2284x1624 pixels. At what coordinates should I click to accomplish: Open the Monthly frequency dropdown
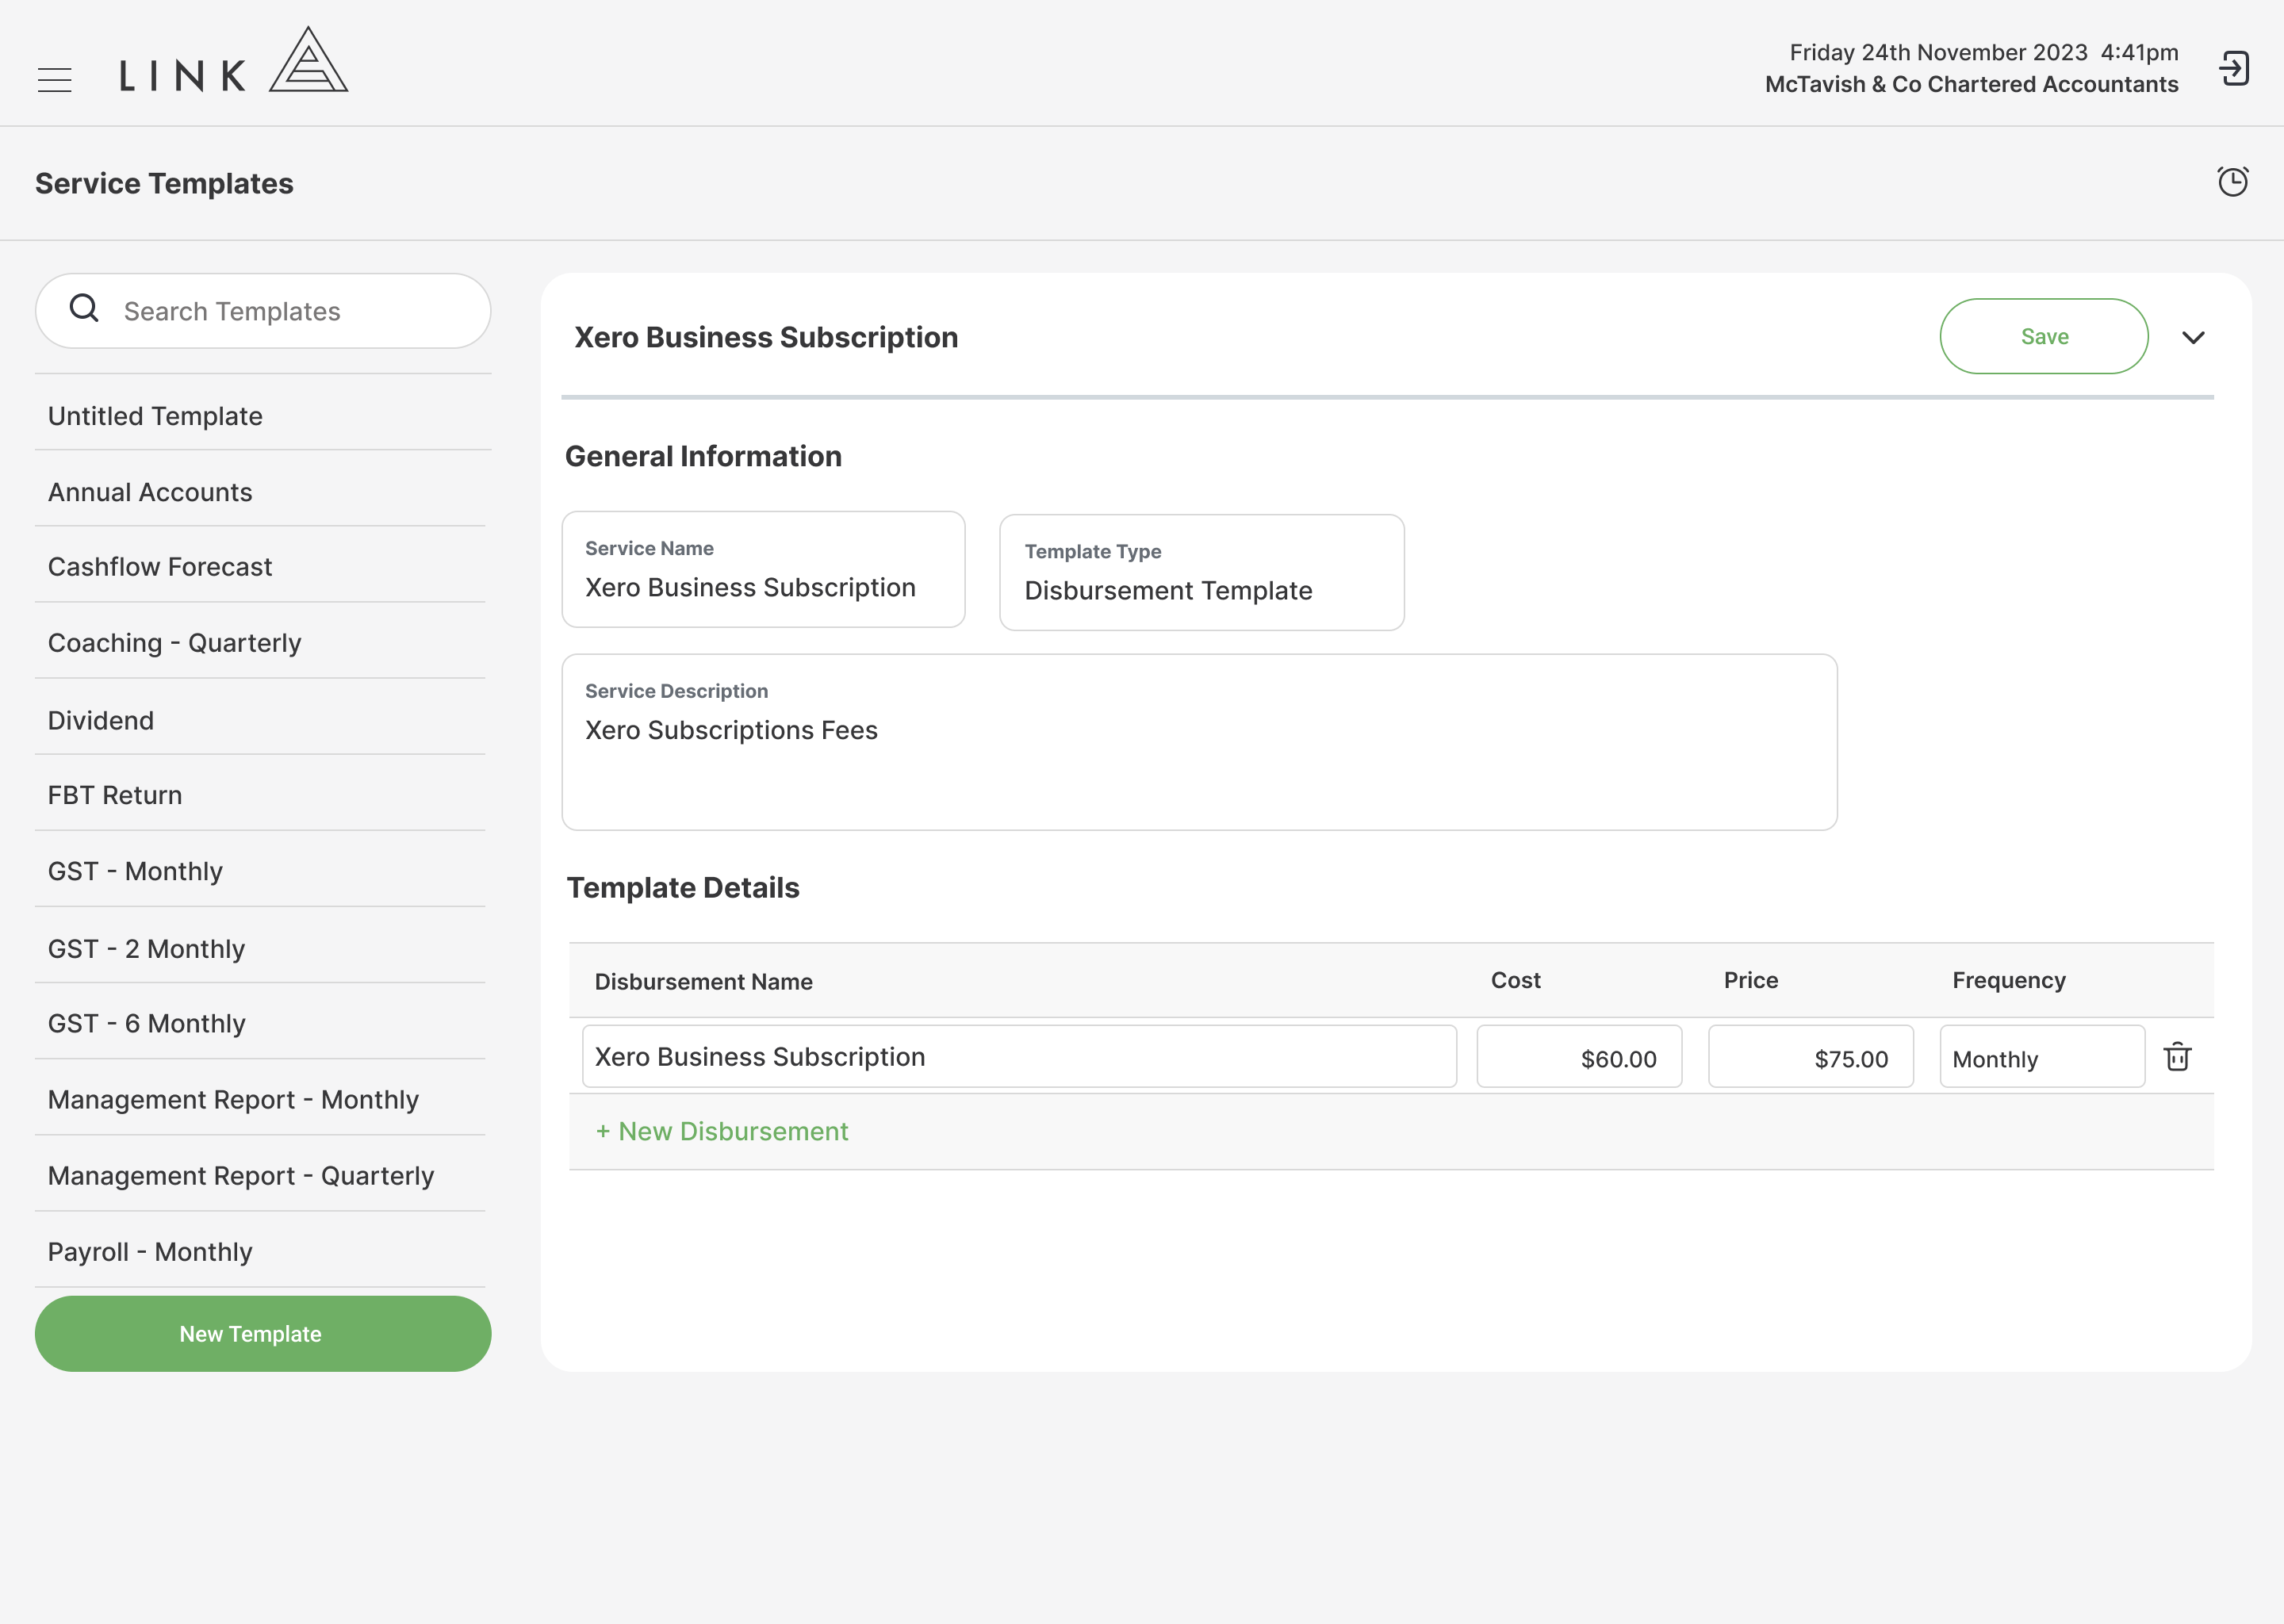pos(2042,1057)
